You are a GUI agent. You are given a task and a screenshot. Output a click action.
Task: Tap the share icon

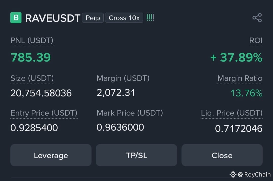pyautogui.click(x=257, y=18)
